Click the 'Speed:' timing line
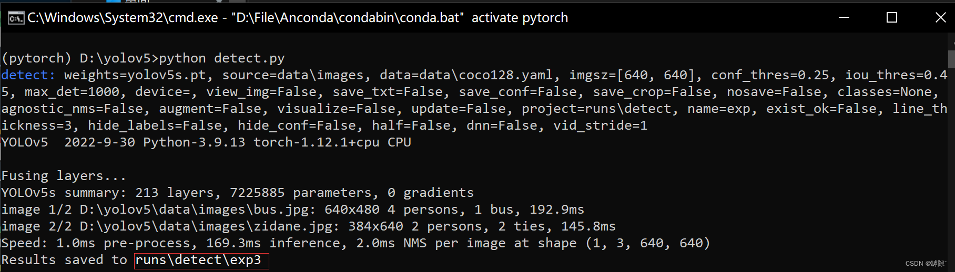 [x=355, y=243]
